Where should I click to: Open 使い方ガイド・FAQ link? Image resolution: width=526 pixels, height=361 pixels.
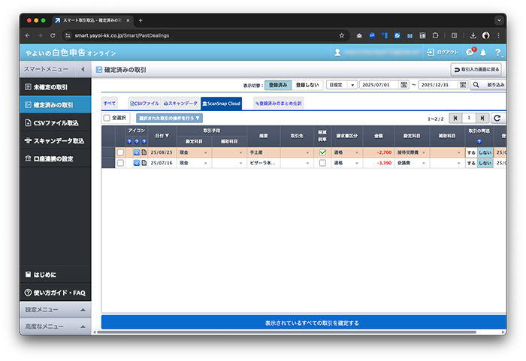coord(56,293)
